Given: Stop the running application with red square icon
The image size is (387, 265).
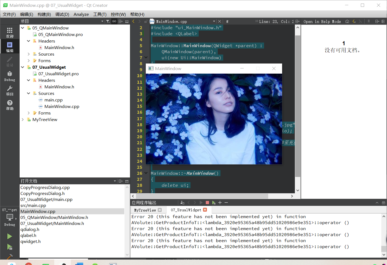Looking at the screenshot, I should click(x=207, y=203).
